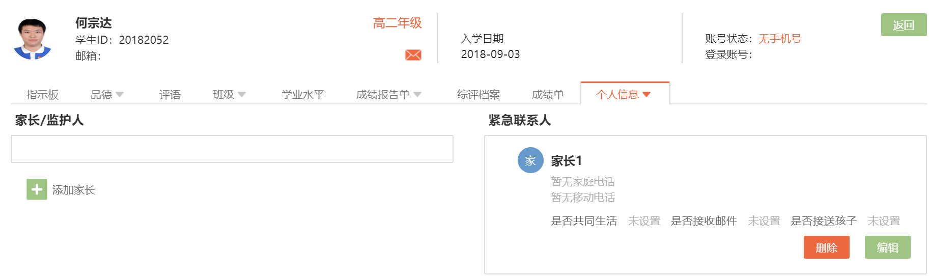Click the green plus add-parent icon
Viewport: 929px width, 276px height.
coord(37,189)
